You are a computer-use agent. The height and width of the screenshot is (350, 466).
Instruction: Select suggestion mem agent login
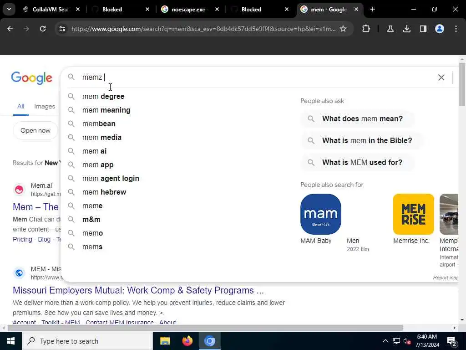pos(111,179)
